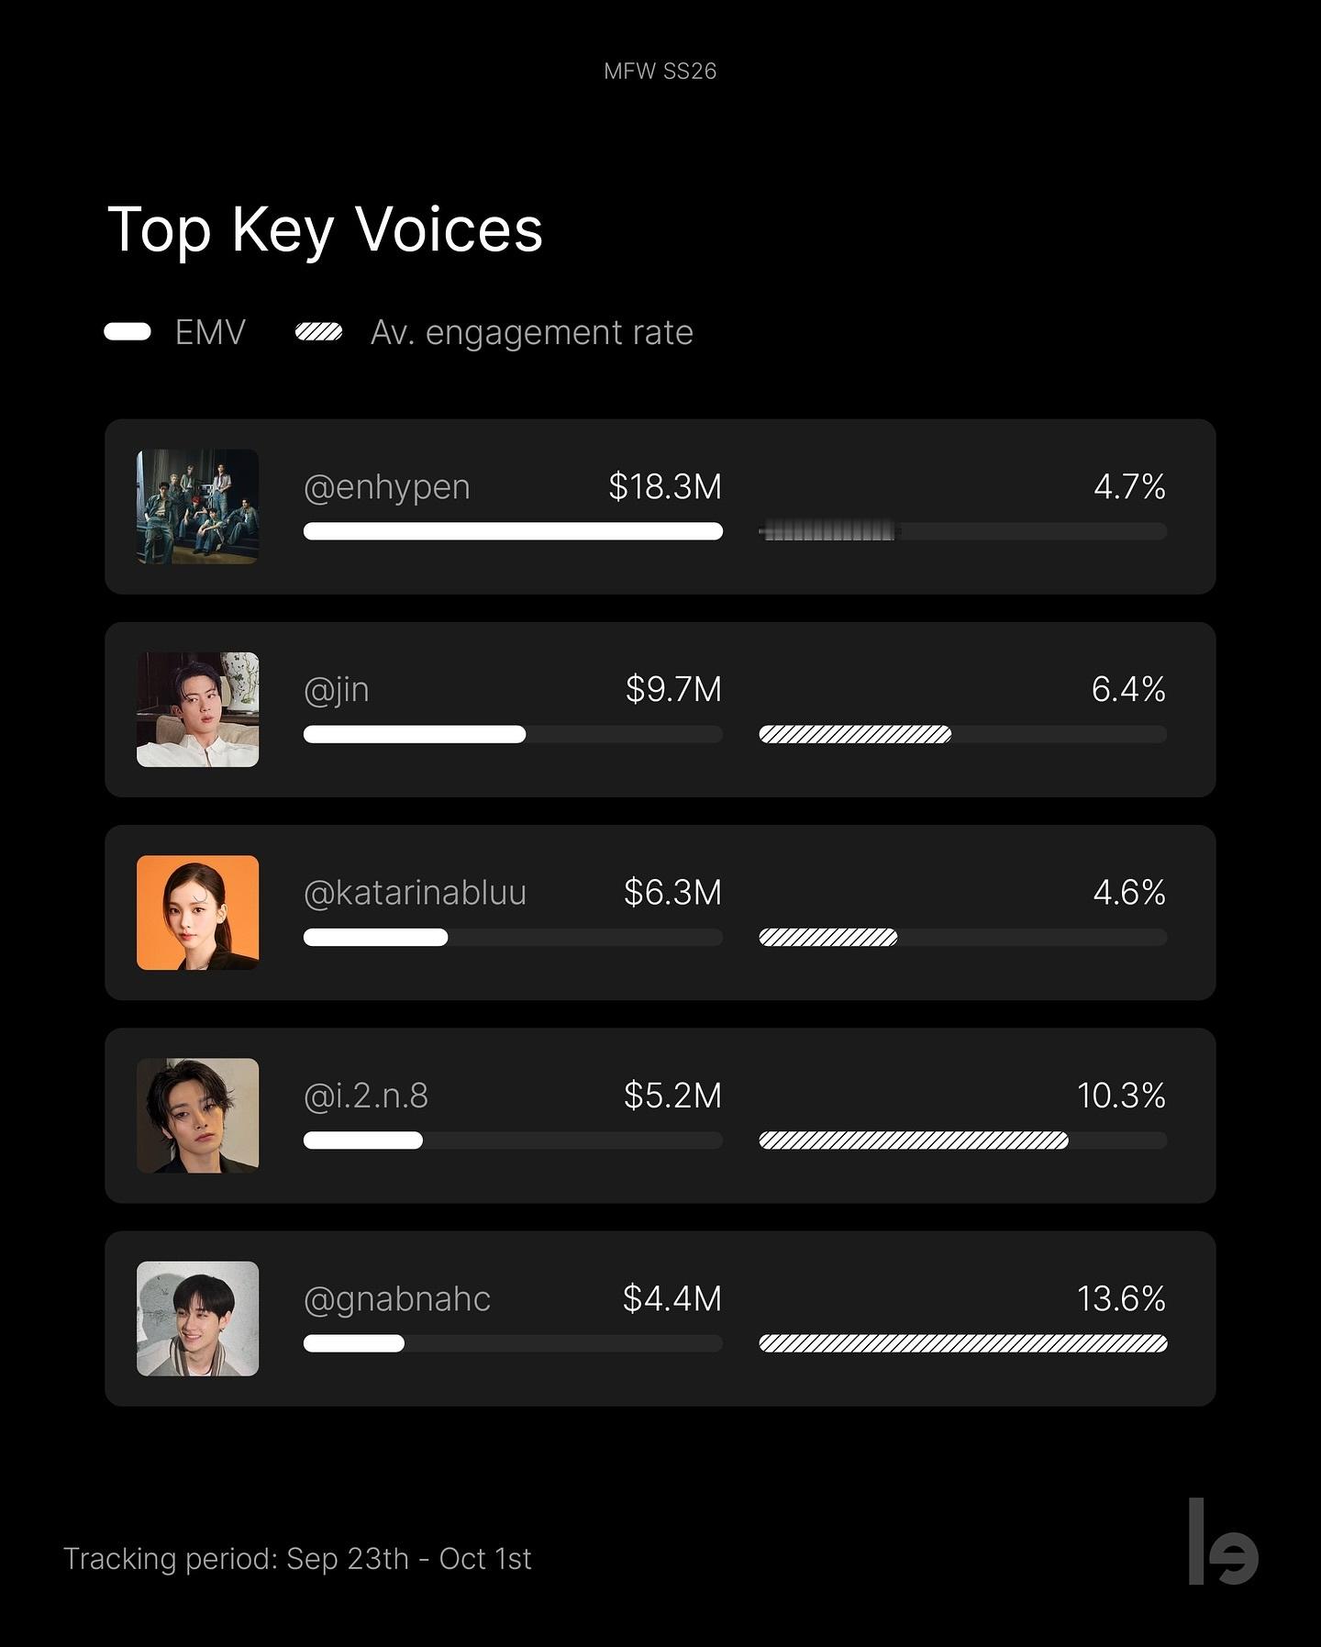Viewport: 1321px width, 1647px height.
Task: Click the MFW SS26 header label
Action: click(660, 72)
